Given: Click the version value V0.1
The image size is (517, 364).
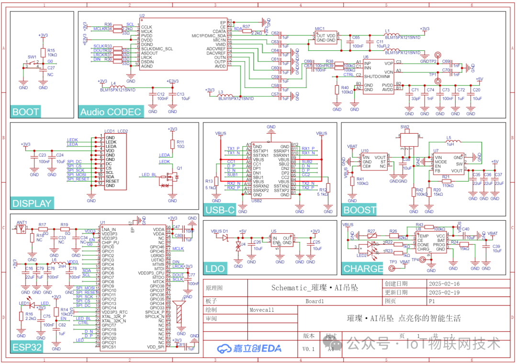Looking at the screenshot, I should [x=309, y=349].
